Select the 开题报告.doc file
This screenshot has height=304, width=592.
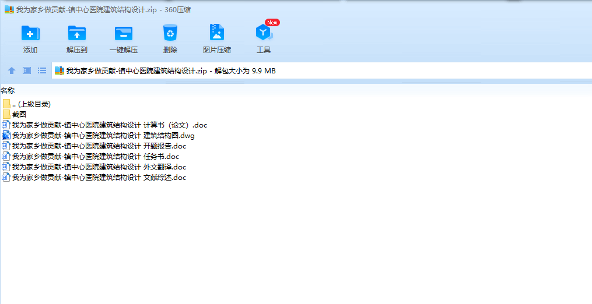[x=94, y=146]
